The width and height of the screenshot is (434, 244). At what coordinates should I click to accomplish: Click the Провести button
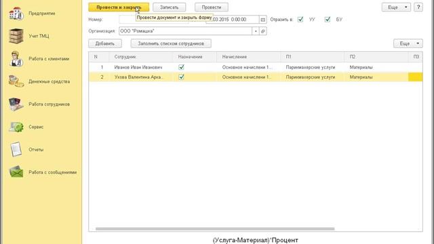212,7
